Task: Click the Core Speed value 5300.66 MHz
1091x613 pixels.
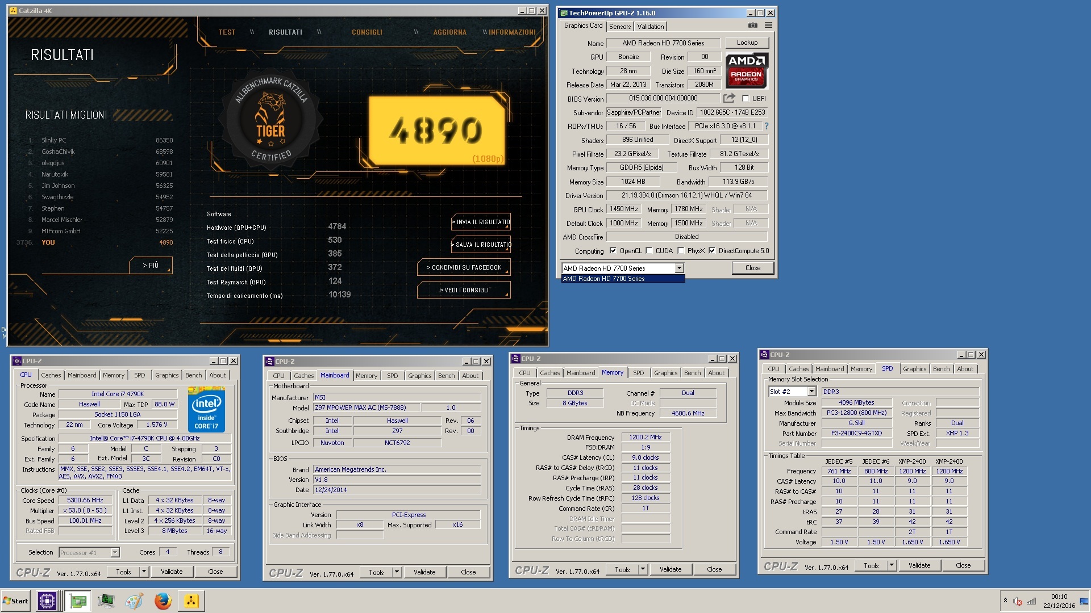Action: coord(85,501)
